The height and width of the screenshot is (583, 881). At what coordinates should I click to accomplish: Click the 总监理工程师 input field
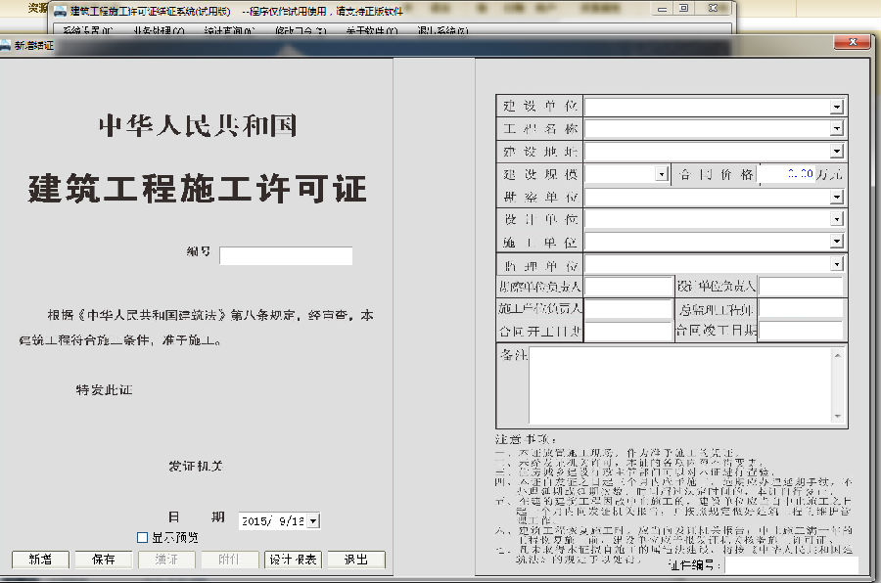801,309
